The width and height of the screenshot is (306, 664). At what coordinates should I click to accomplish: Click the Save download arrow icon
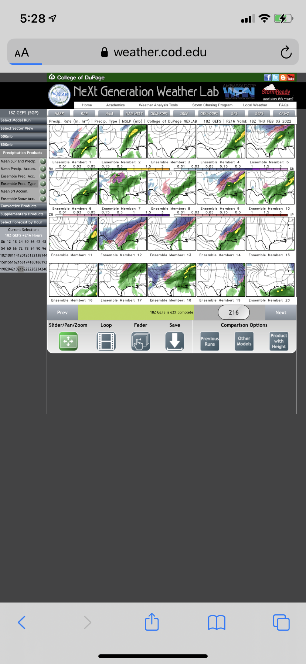175,341
